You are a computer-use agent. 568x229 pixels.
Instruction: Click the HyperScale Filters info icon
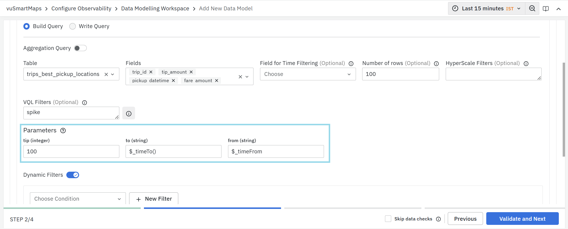click(x=526, y=64)
